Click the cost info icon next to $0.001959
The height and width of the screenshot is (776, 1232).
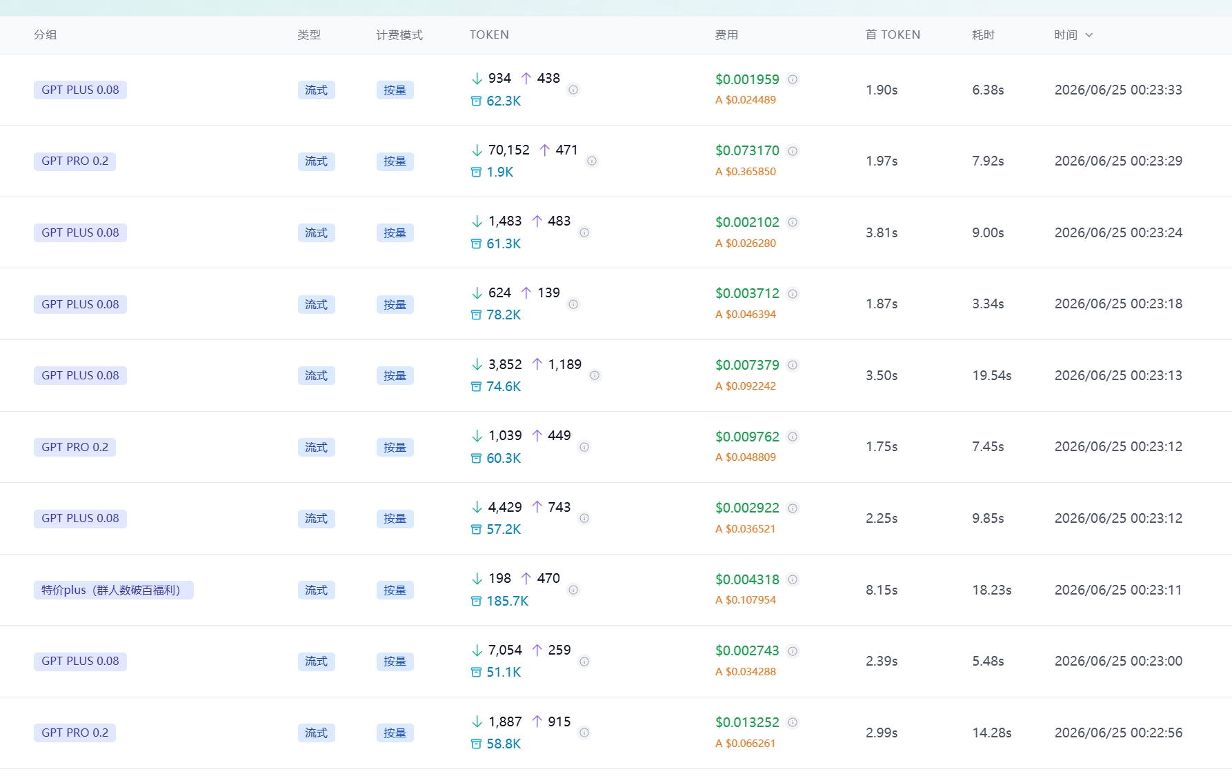[793, 79]
